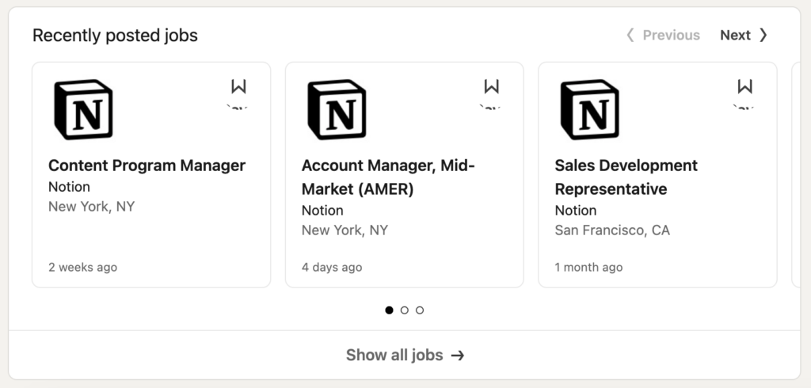Click 'San Francisco, CA' location text
811x388 pixels.
point(612,230)
